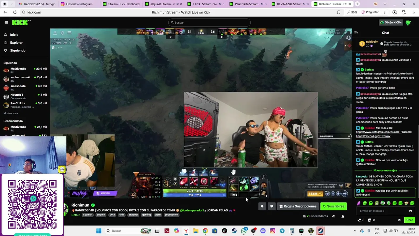Screen dimensions: 419x236
Task: Select the produccion tag
Action: click(172, 215)
